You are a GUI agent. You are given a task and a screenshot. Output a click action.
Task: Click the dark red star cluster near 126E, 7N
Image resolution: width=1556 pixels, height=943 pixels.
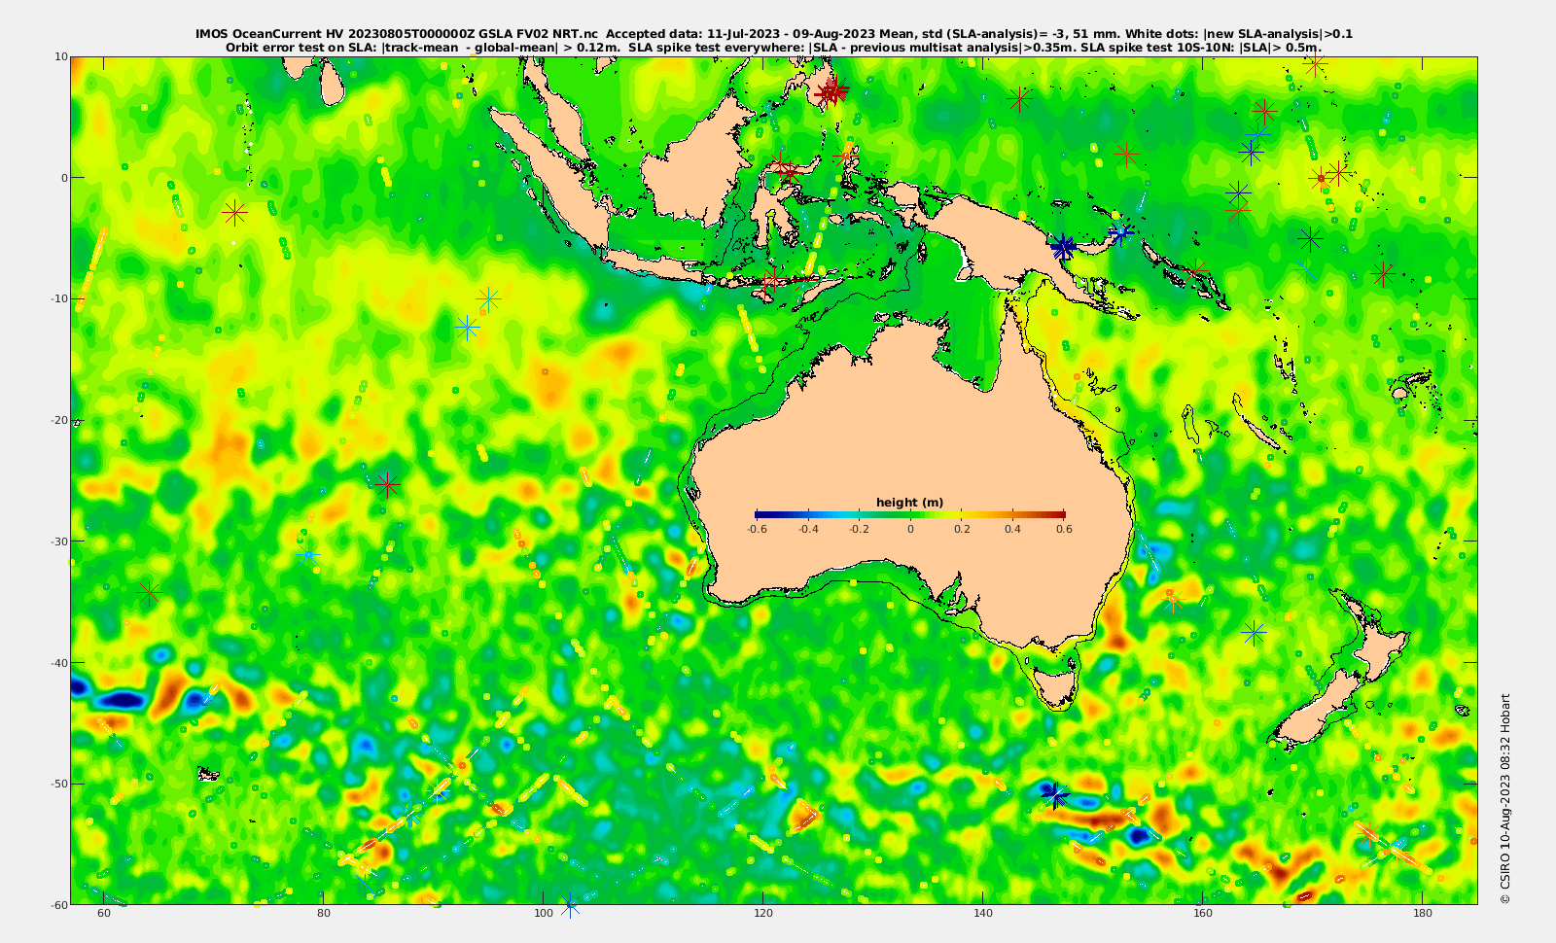[x=831, y=92]
